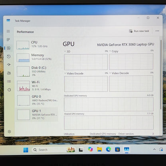Viewport: 166px width, 166px height.
Task: Select the Memory performance entry
Action: click(x=37, y=57)
